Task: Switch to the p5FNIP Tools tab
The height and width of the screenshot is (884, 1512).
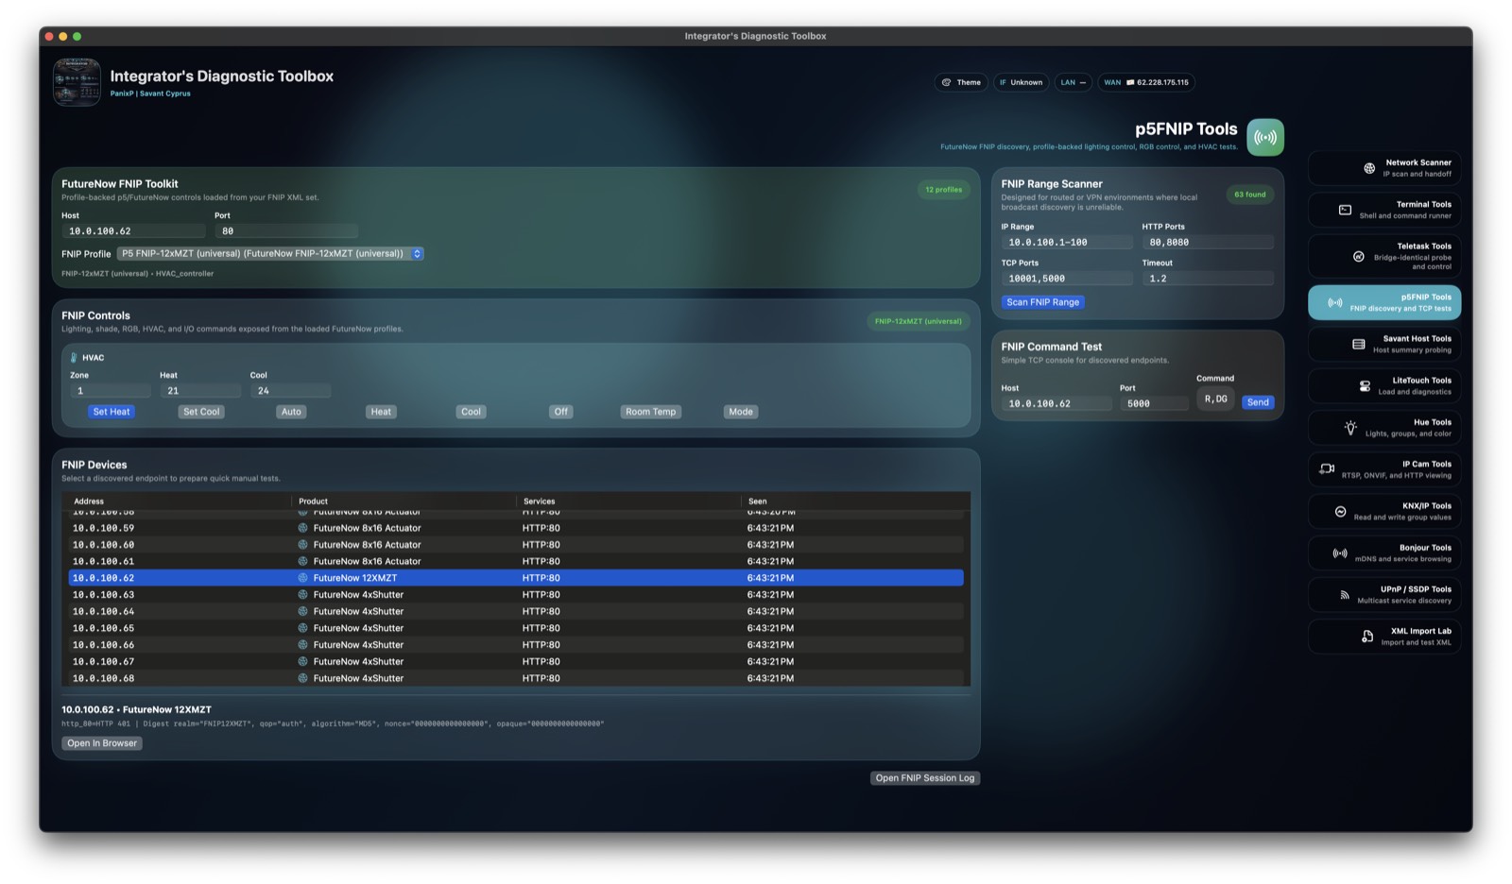Action: click(1383, 302)
